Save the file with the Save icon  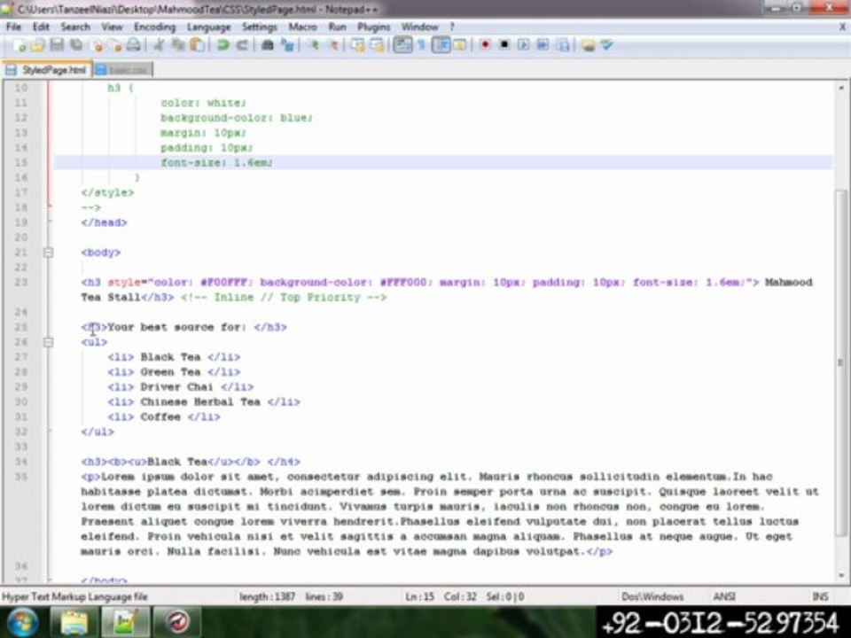click(x=57, y=45)
